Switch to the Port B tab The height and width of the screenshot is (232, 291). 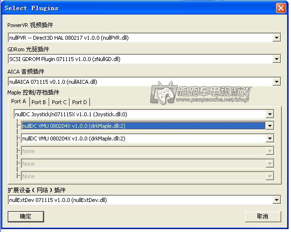click(x=39, y=102)
